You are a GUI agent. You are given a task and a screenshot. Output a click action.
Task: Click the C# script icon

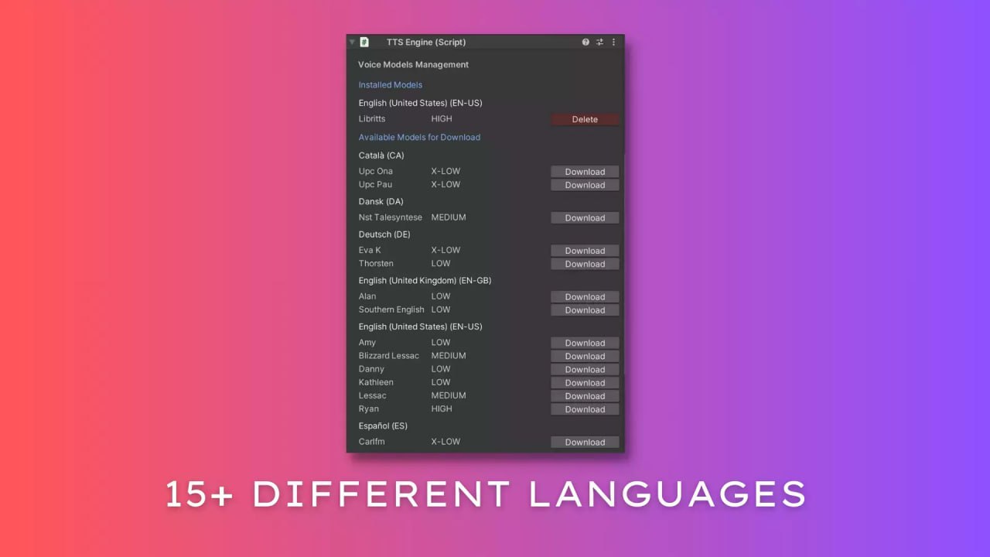tap(364, 42)
